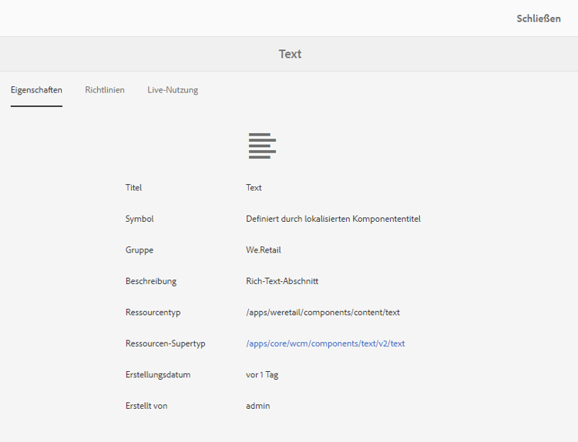Click the 'Rich-Text-Abschnitt' description value
The width and height of the screenshot is (578, 442).
pos(282,281)
